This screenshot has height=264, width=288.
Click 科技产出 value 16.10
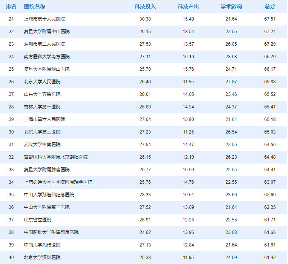tap(188, 57)
